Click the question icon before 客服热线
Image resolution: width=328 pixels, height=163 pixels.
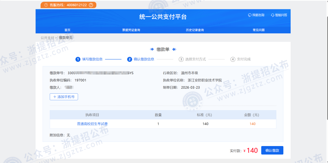[x=46, y=5]
